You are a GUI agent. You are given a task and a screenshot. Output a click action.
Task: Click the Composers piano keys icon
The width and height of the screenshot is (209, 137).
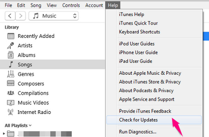11,83
